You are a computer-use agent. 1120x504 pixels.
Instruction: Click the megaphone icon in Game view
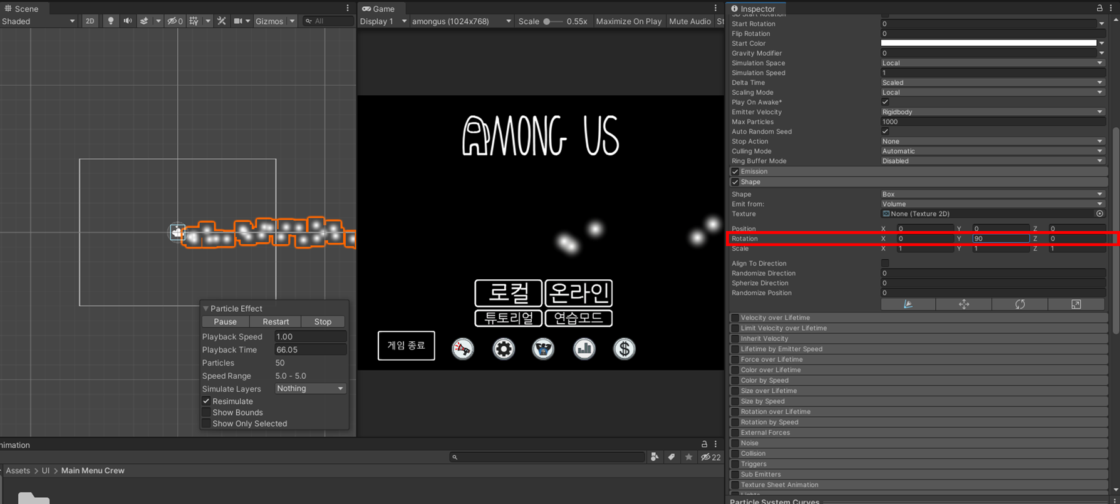coord(463,349)
